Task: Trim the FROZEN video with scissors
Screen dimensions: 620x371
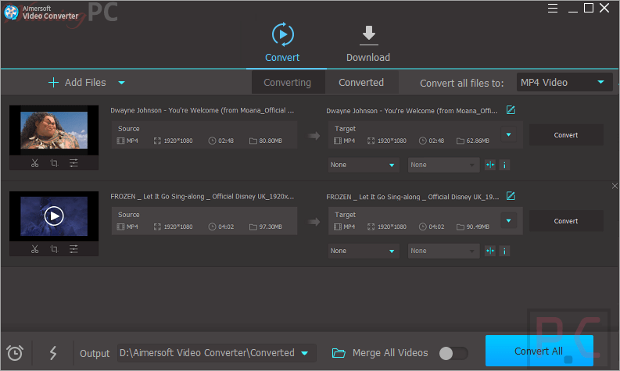Action: tap(35, 249)
